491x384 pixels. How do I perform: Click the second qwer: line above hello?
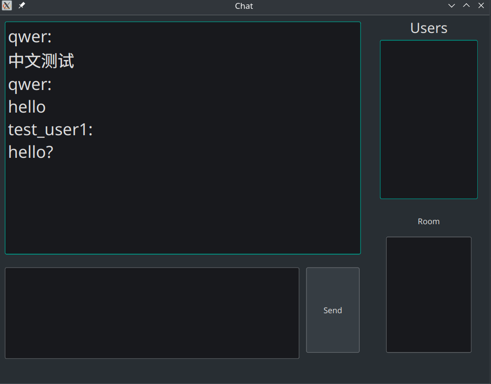(x=30, y=85)
